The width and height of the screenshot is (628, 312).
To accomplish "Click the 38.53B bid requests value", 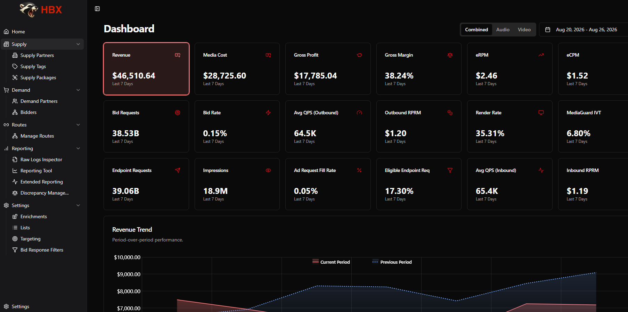I will 126,133.
